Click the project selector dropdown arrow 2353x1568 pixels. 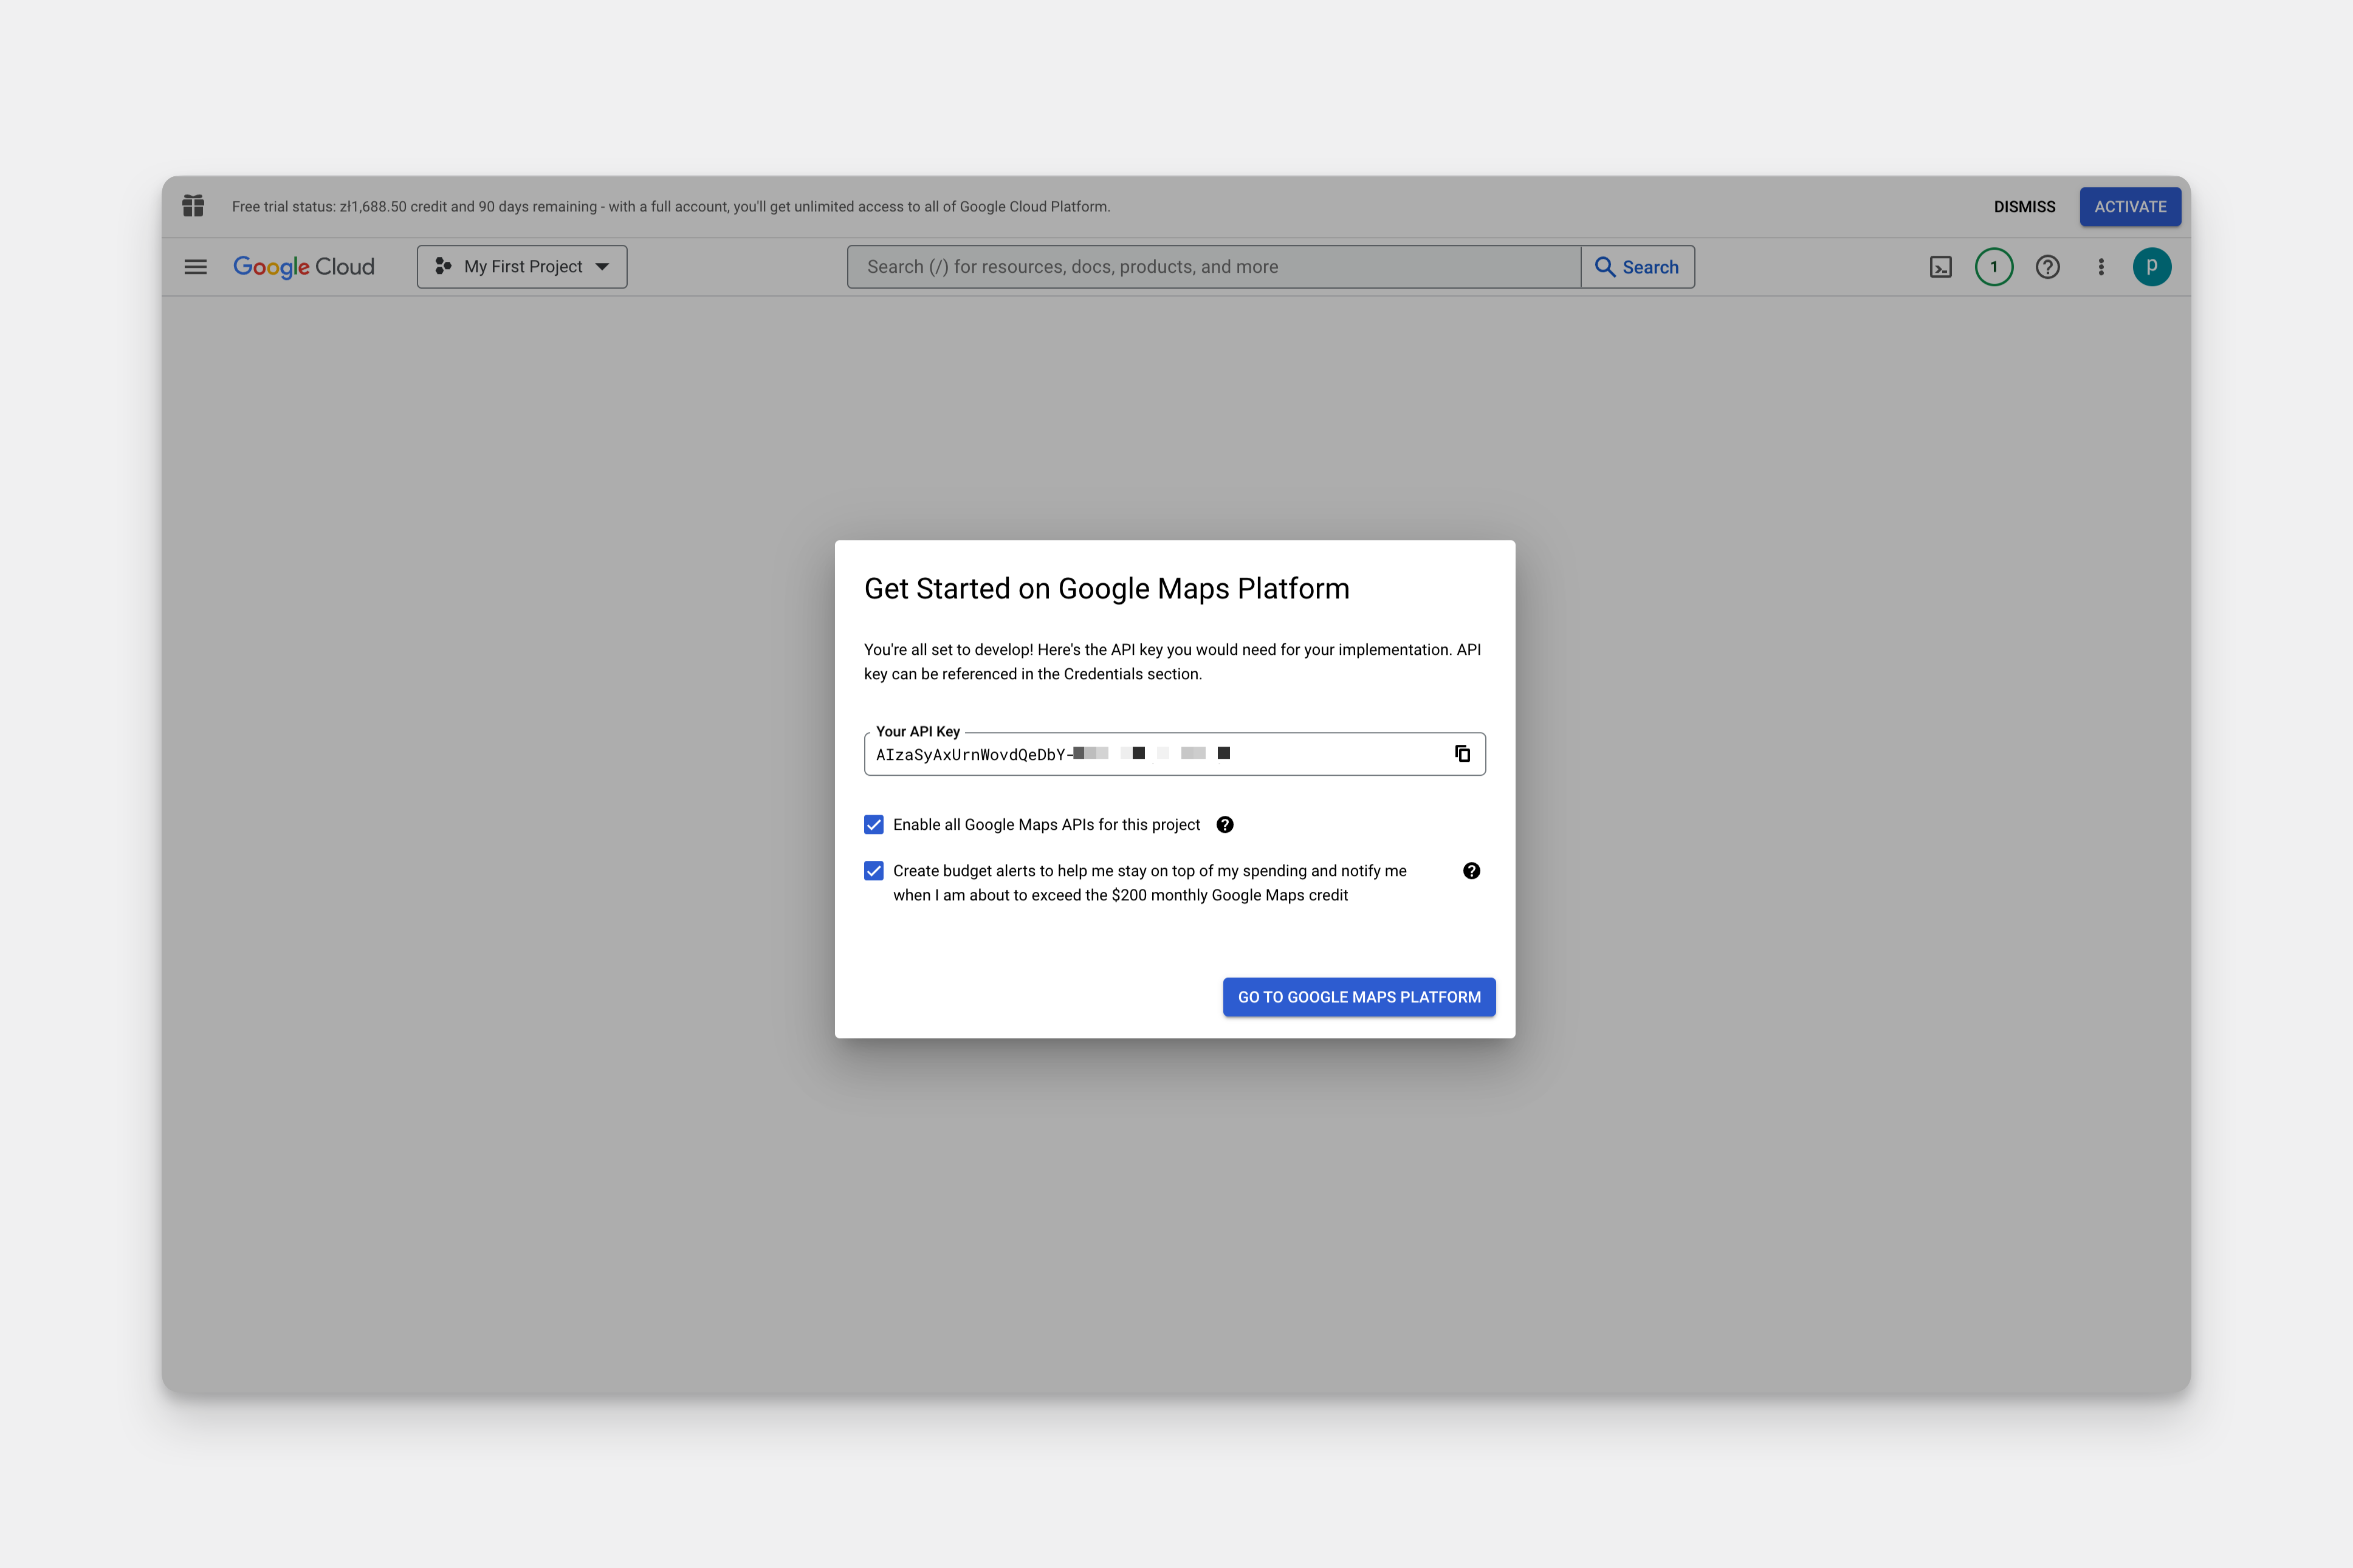[x=602, y=267]
